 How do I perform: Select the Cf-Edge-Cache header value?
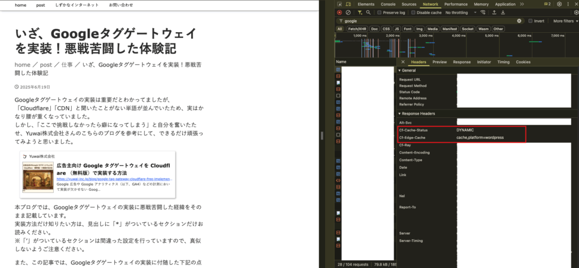tap(479, 138)
